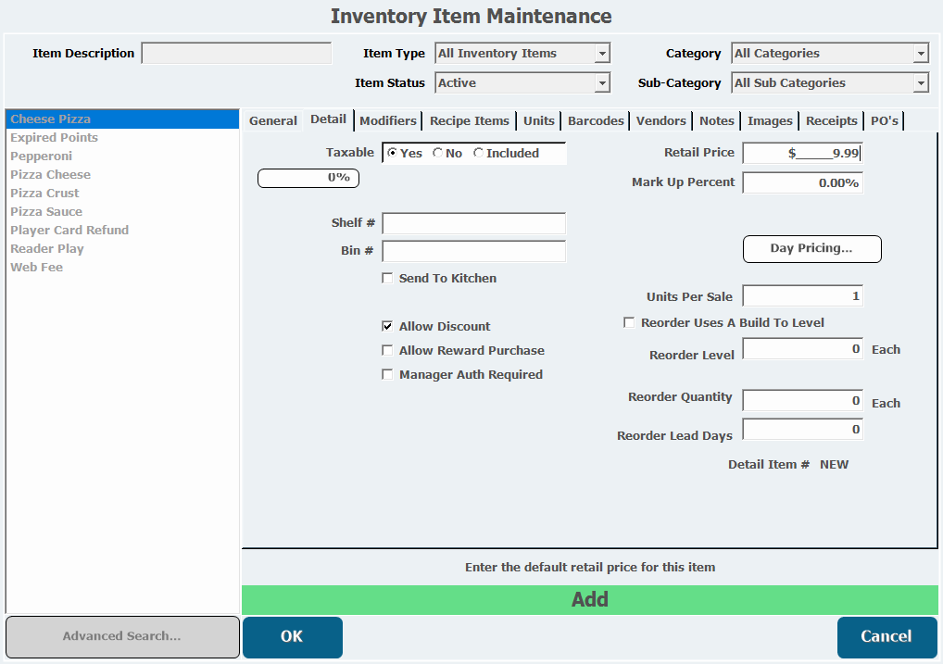Open the Recipe Items tab
Screen dimensions: 943x664
[x=470, y=121]
